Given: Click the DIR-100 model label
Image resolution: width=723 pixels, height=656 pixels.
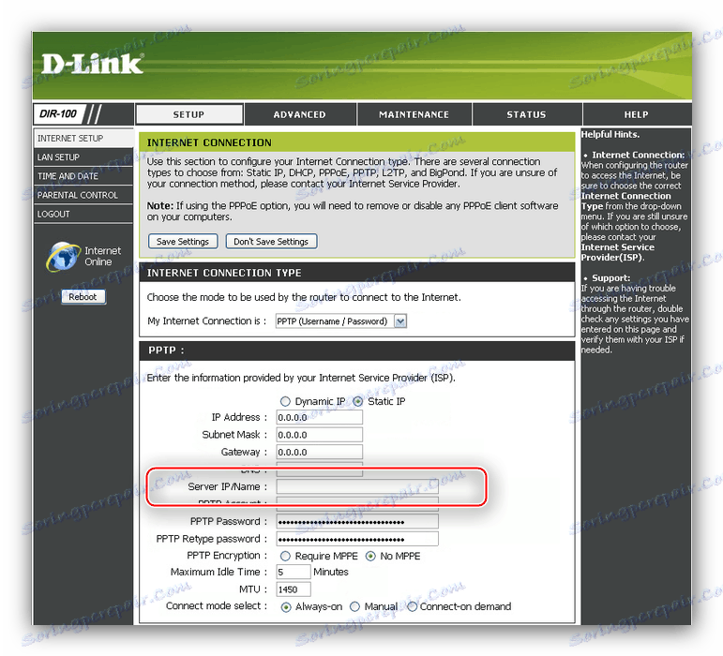Looking at the screenshot, I should click(x=58, y=113).
